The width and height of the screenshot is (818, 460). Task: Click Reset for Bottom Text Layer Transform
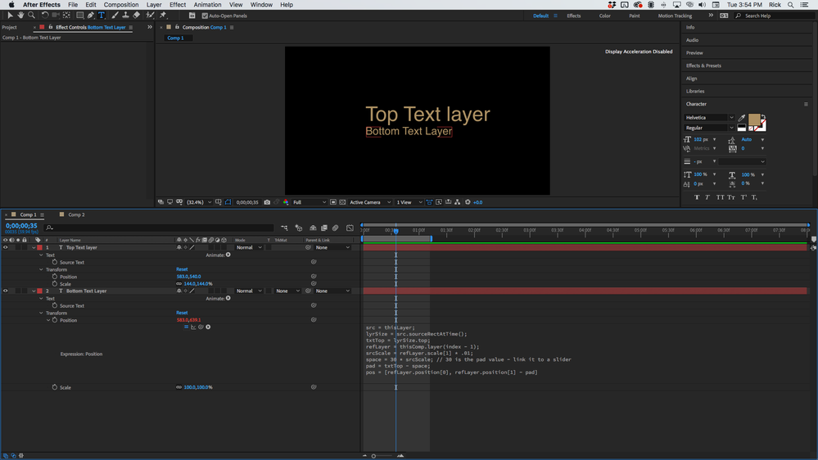tap(182, 313)
